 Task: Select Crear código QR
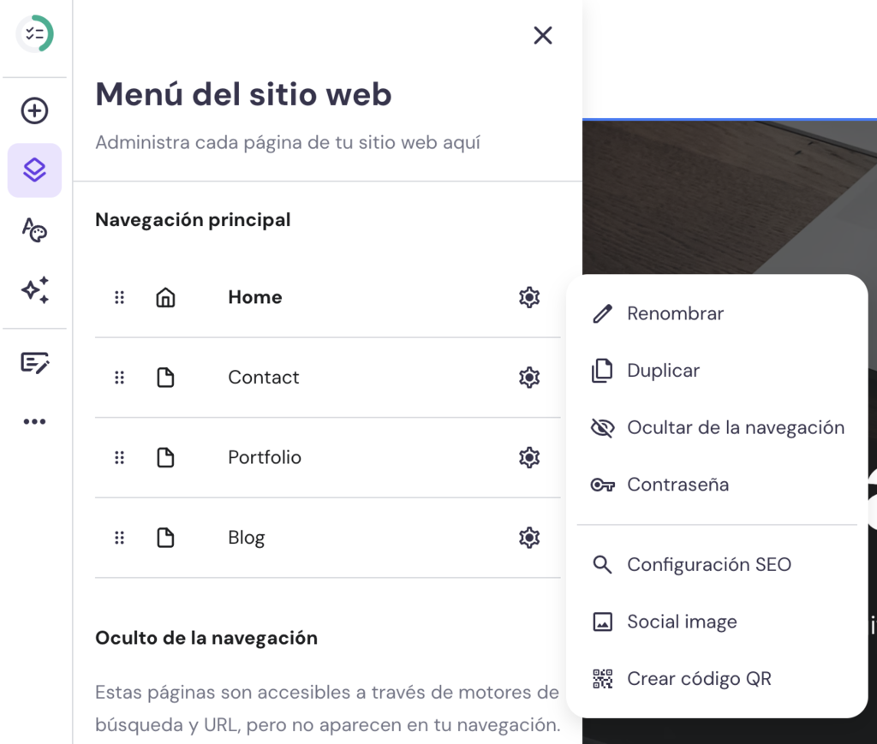[x=700, y=678]
